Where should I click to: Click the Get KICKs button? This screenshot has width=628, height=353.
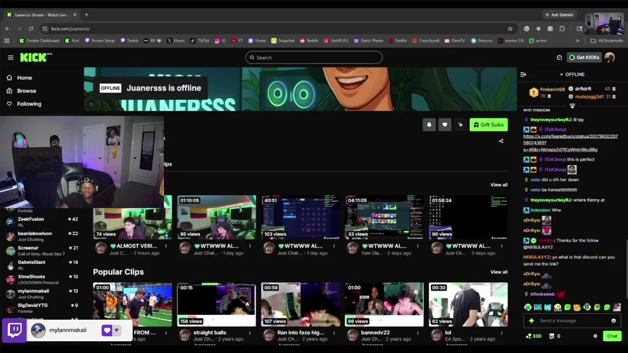coord(584,57)
